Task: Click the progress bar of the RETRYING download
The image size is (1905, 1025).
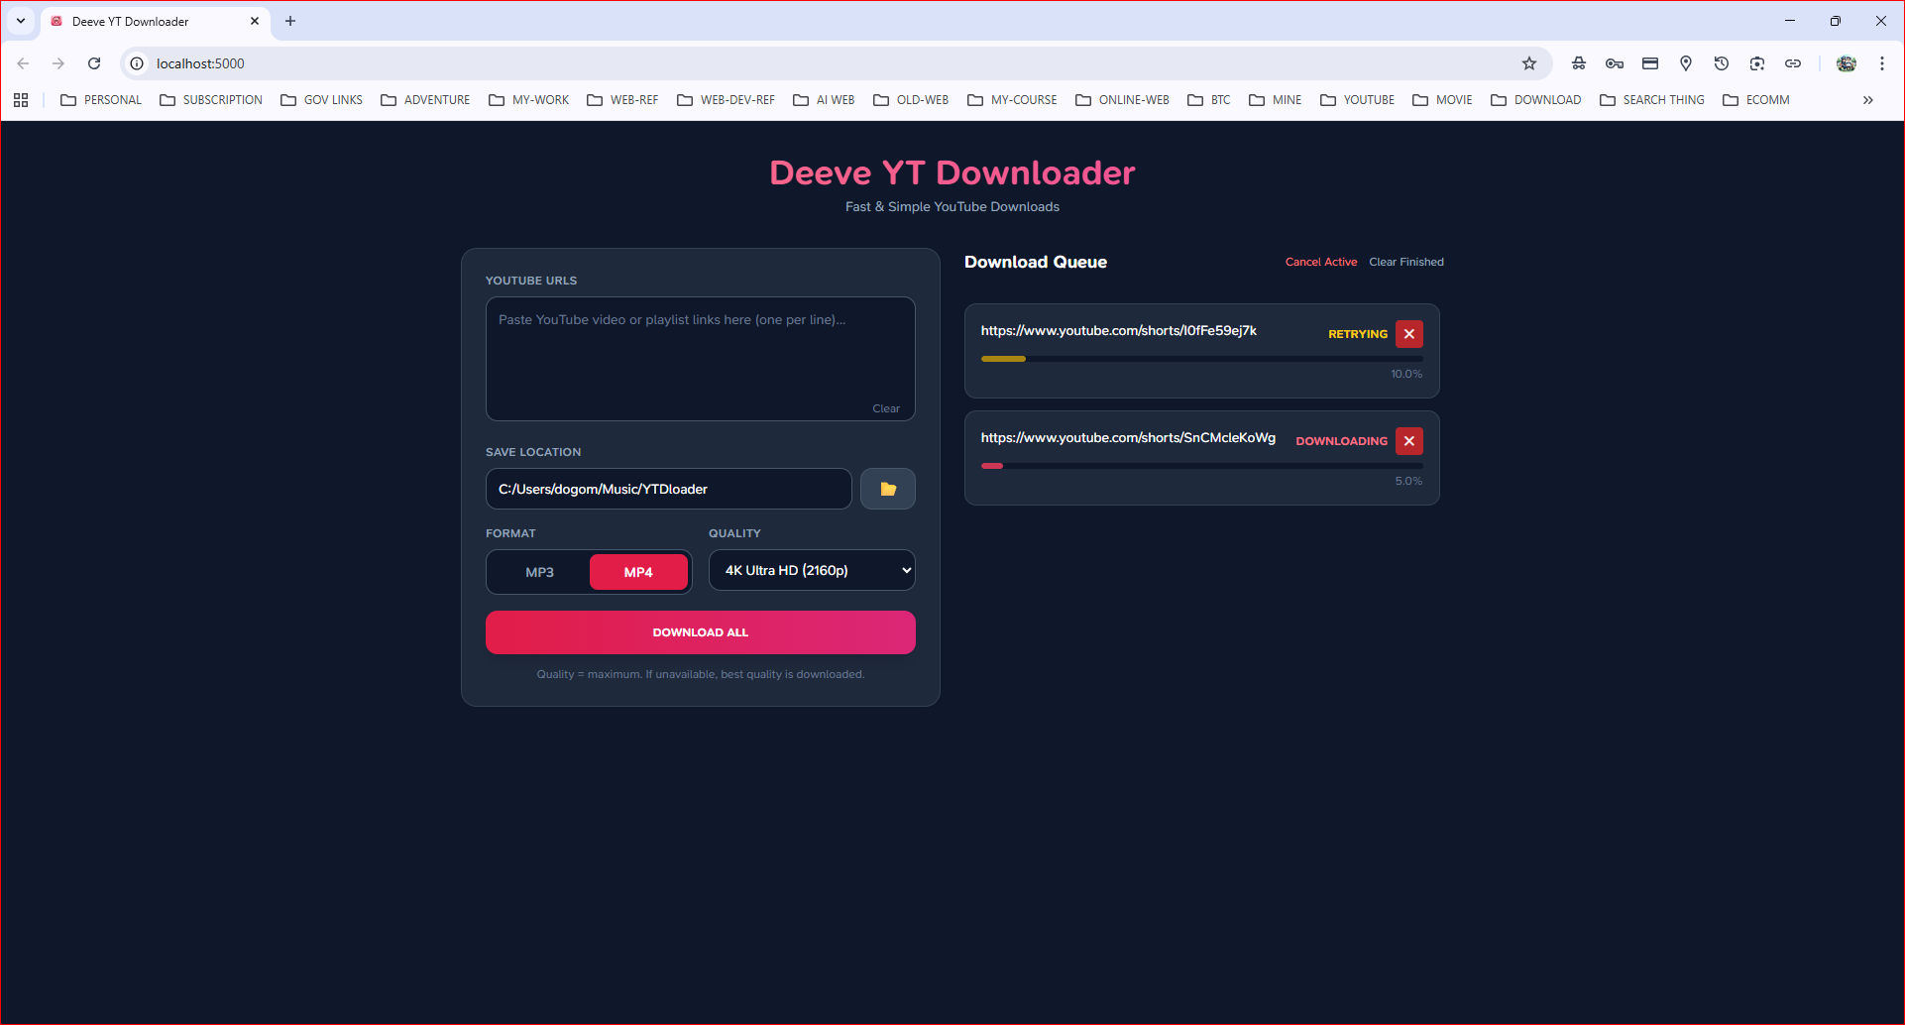Action: [1202, 359]
